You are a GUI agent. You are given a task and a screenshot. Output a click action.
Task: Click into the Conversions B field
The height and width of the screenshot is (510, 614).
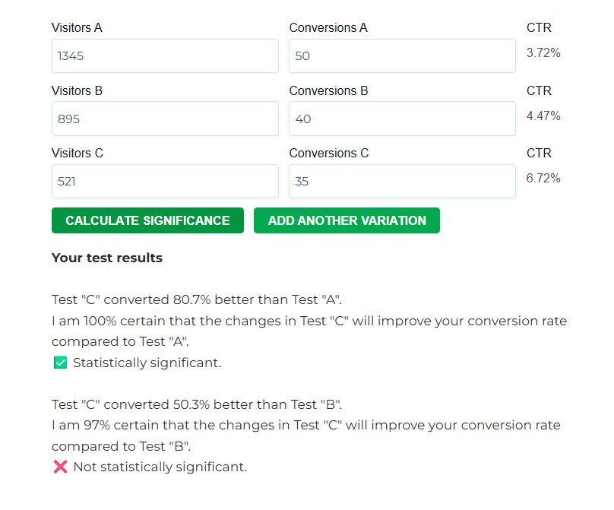point(402,119)
